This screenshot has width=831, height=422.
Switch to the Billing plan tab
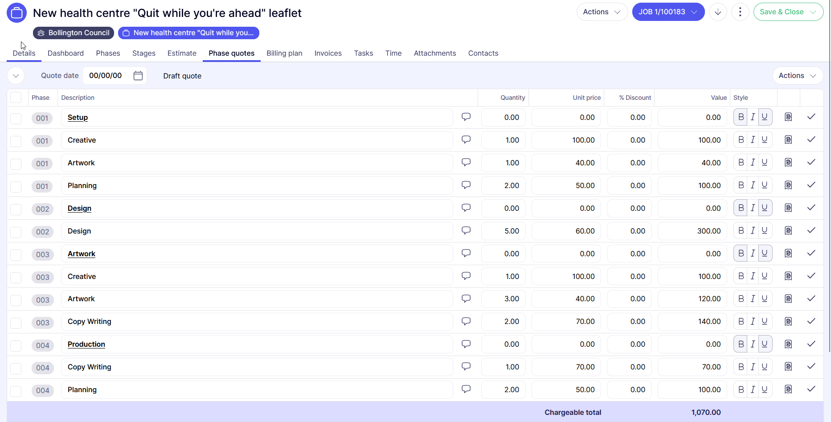284,53
